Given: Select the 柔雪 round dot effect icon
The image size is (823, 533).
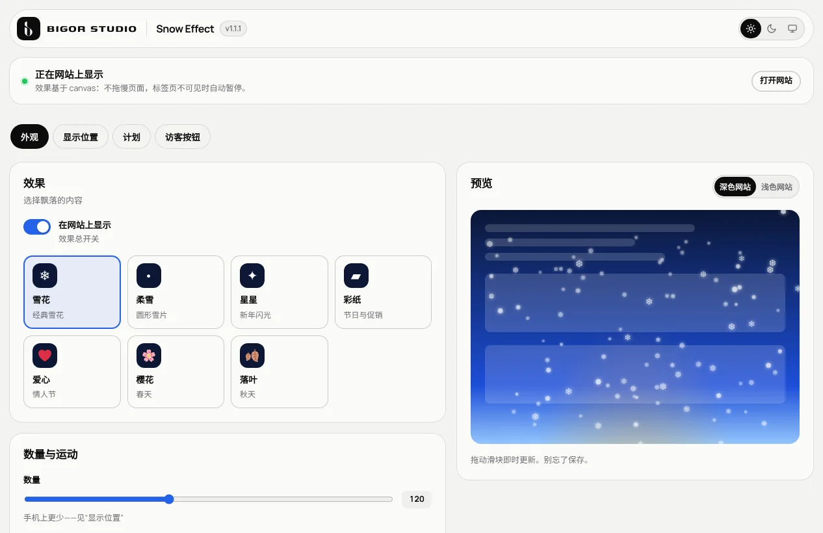Looking at the screenshot, I should tap(149, 276).
